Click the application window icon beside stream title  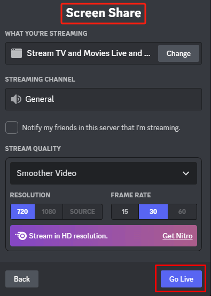point(17,53)
